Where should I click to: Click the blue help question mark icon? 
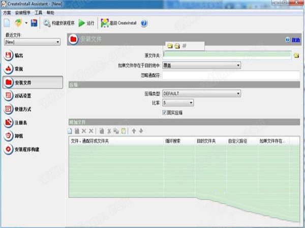coord(144,23)
